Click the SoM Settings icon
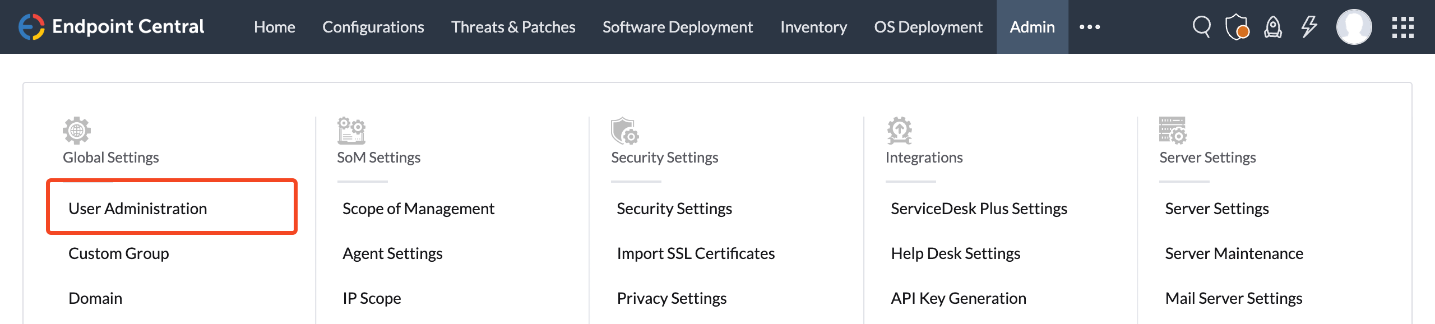 (351, 131)
